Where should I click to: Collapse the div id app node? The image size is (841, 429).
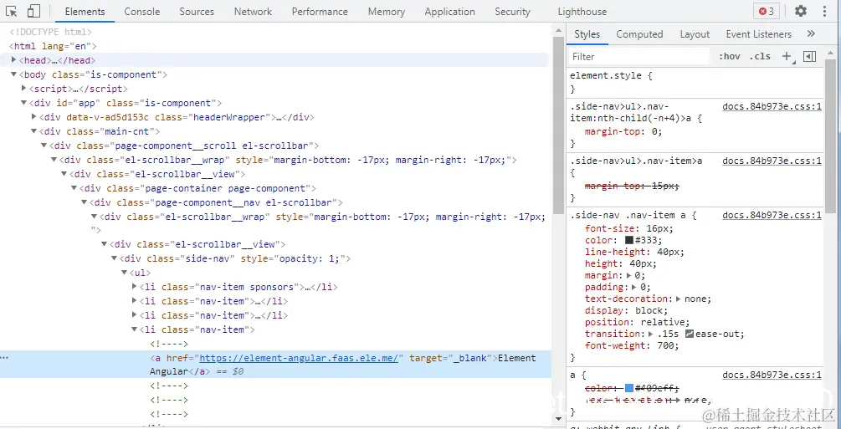pyautogui.click(x=23, y=102)
